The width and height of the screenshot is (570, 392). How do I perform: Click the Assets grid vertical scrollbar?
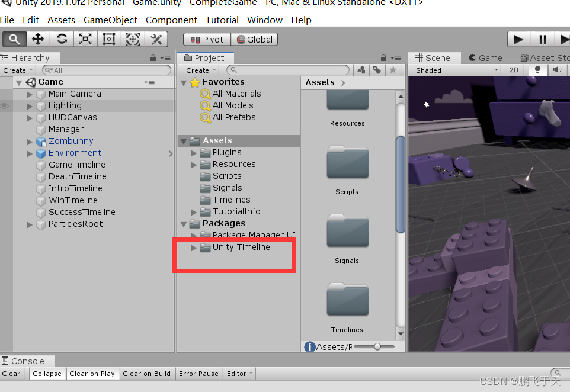tap(401, 185)
